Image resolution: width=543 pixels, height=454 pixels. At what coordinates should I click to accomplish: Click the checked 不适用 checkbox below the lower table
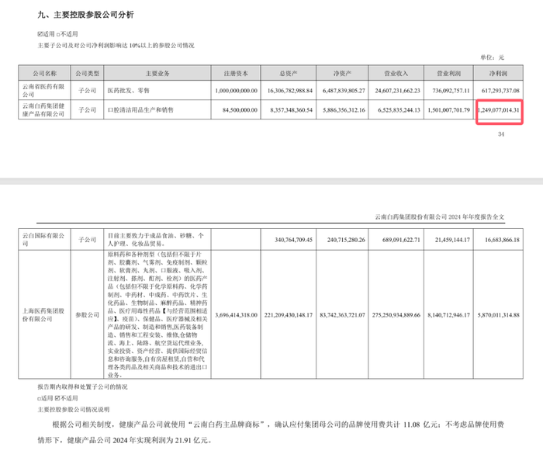point(57,398)
